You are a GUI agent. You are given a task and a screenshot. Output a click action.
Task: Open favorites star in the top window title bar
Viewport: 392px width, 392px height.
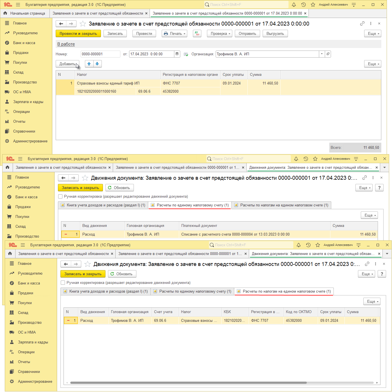(x=313, y=5)
